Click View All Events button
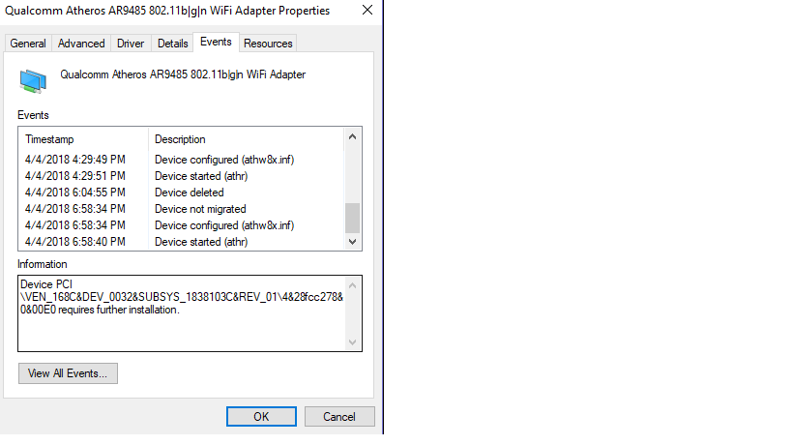The image size is (792, 445). (x=68, y=373)
